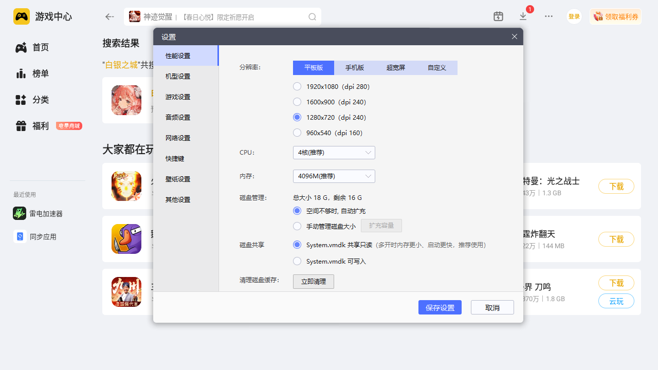Open the three-dot more options menu
658x370 pixels.
549,16
